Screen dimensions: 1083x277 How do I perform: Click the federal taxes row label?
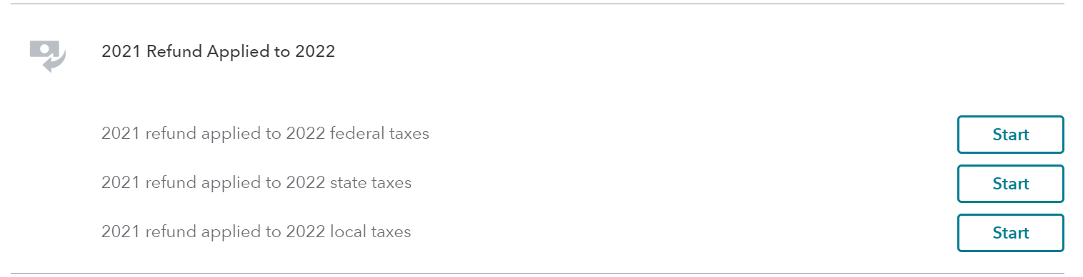point(265,134)
